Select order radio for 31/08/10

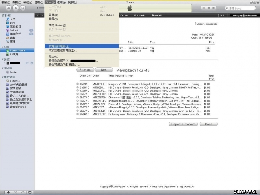[x=78, y=87]
